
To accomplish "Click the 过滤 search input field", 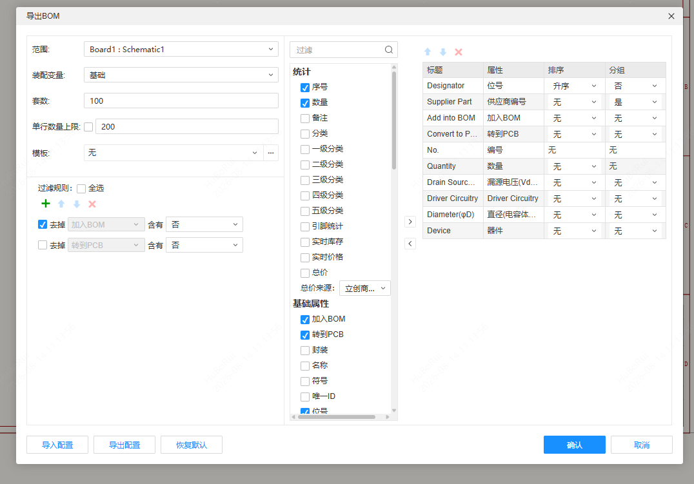I will (337, 50).
